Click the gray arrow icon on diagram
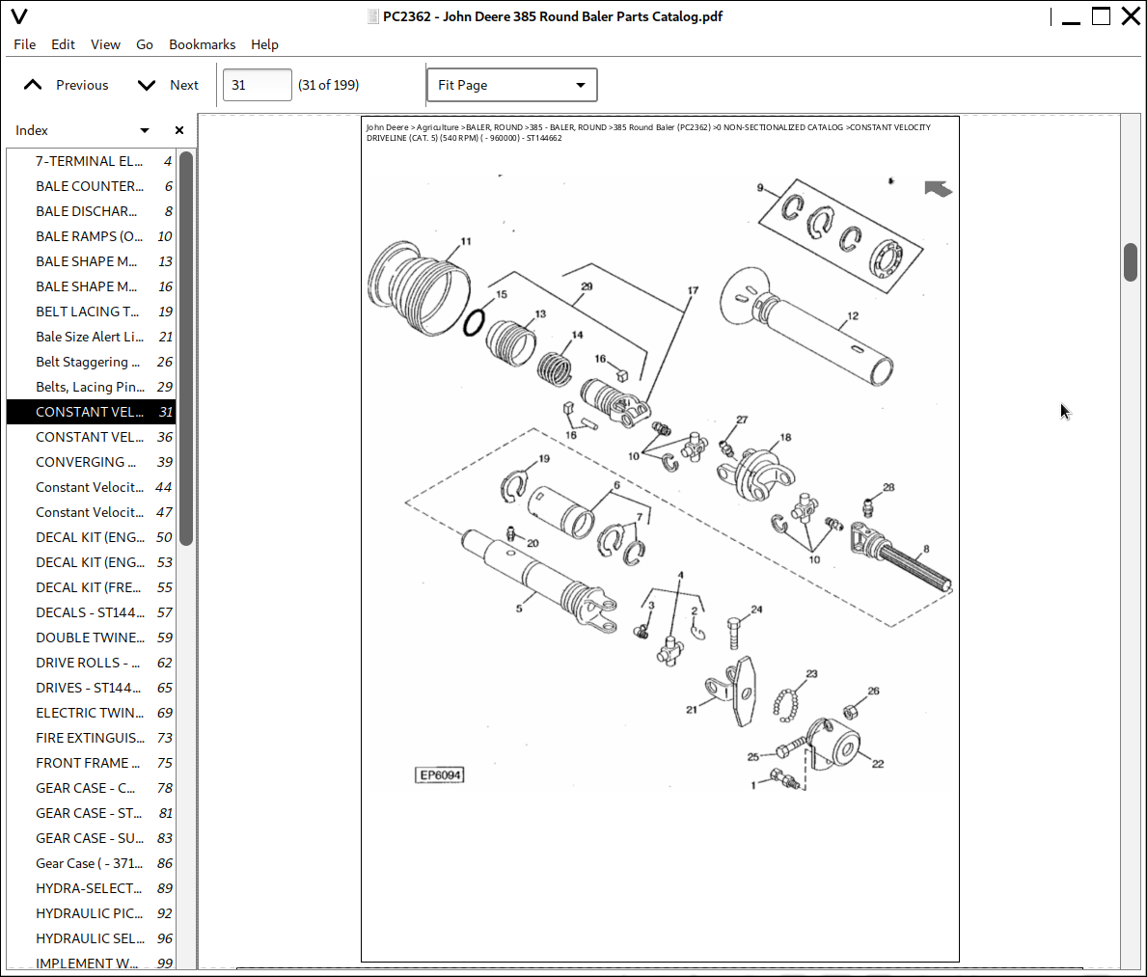 [x=938, y=189]
